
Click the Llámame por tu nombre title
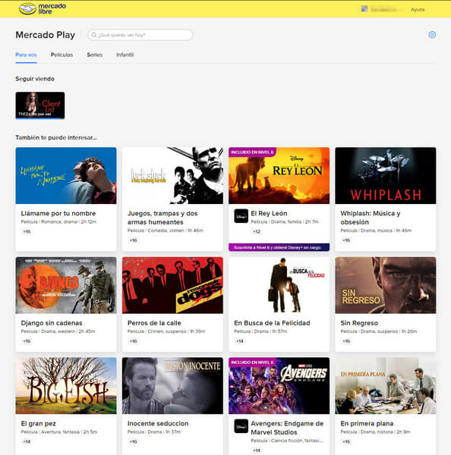coord(58,213)
